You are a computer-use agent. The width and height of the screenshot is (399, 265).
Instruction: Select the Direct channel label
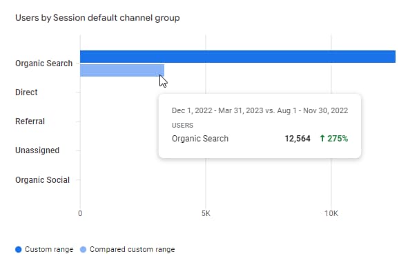26,92
